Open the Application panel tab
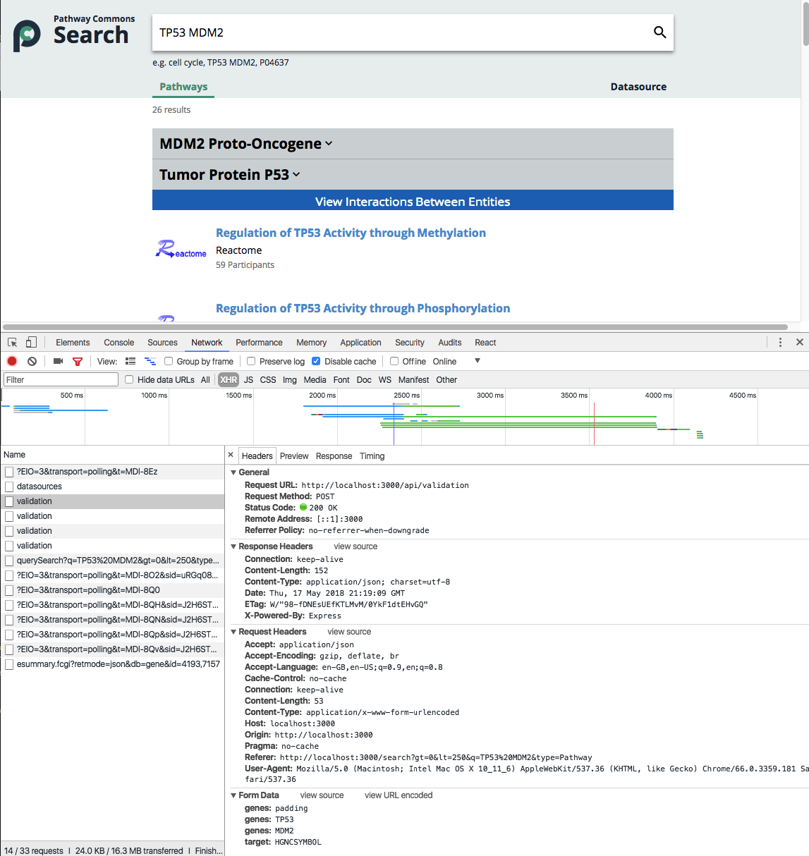This screenshot has height=856, width=809. tap(360, 343)
